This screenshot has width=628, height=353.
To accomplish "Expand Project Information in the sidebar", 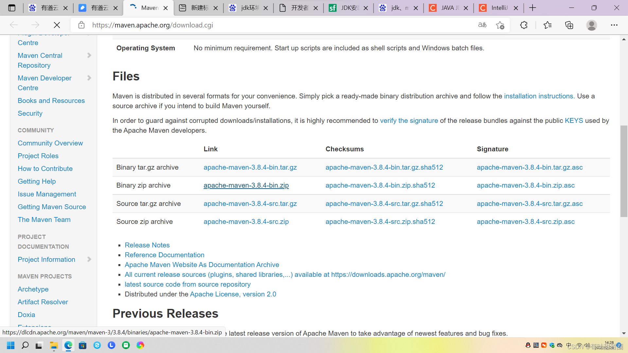I will pyautogui.click(x=89, y=259).
